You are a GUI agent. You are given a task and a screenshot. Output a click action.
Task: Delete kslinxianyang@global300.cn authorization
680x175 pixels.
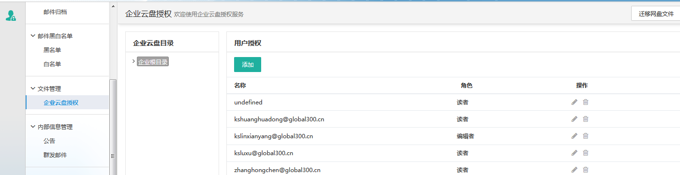tap(586, 136)
